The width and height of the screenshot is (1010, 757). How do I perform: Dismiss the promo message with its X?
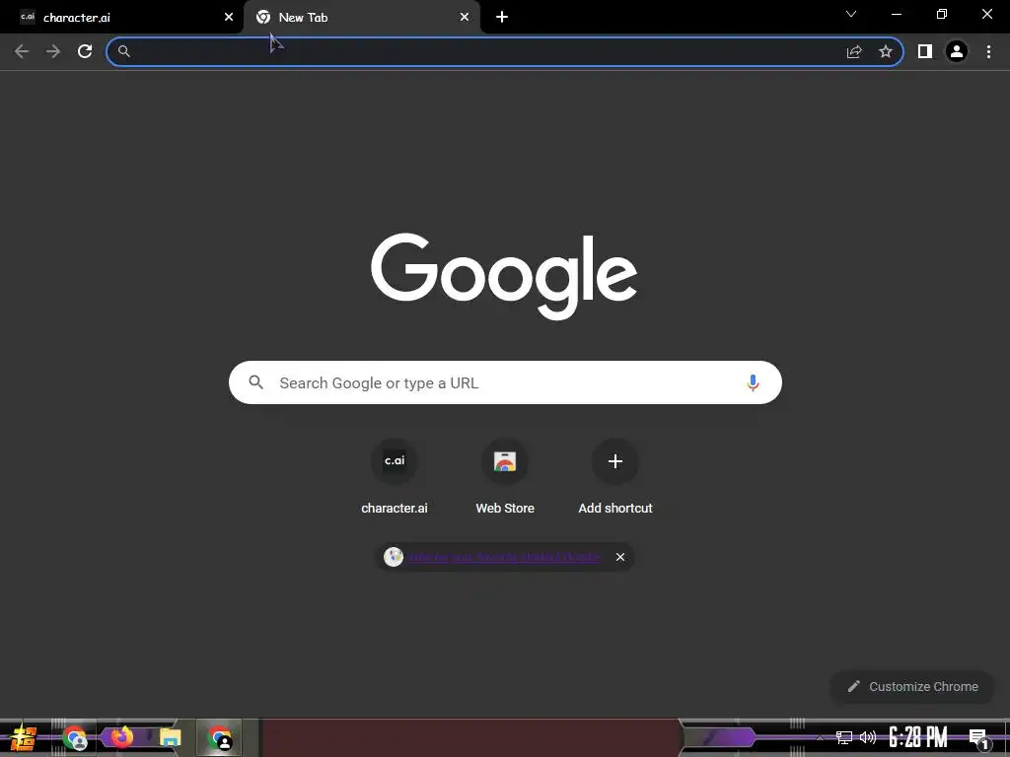(620, 557)
